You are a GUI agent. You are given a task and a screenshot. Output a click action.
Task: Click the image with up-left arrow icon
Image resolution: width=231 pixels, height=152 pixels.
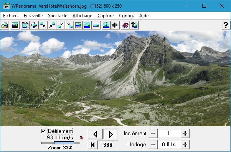click(x=43, y=25)
